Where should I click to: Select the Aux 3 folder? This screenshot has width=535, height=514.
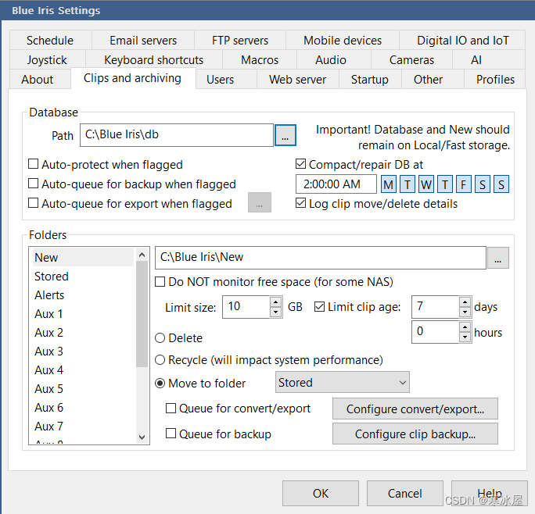click(x=83, y=351)
